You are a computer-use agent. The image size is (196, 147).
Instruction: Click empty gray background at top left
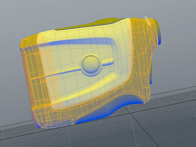[x=17, y=14]
